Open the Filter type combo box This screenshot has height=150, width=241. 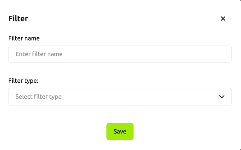click(x=120, y=96)
